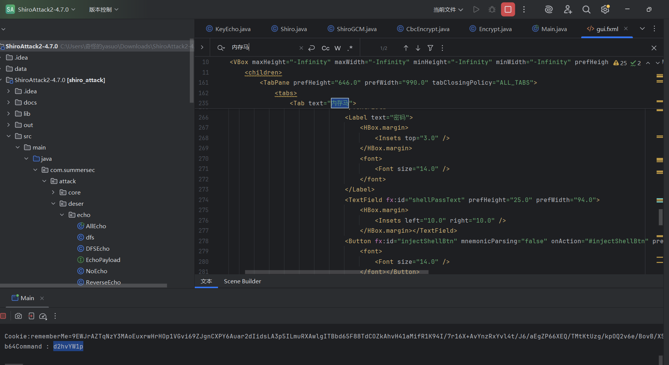The image size is (669, 365).
Task: Switch to the Scene Builder tab
Action: point(242,281)
